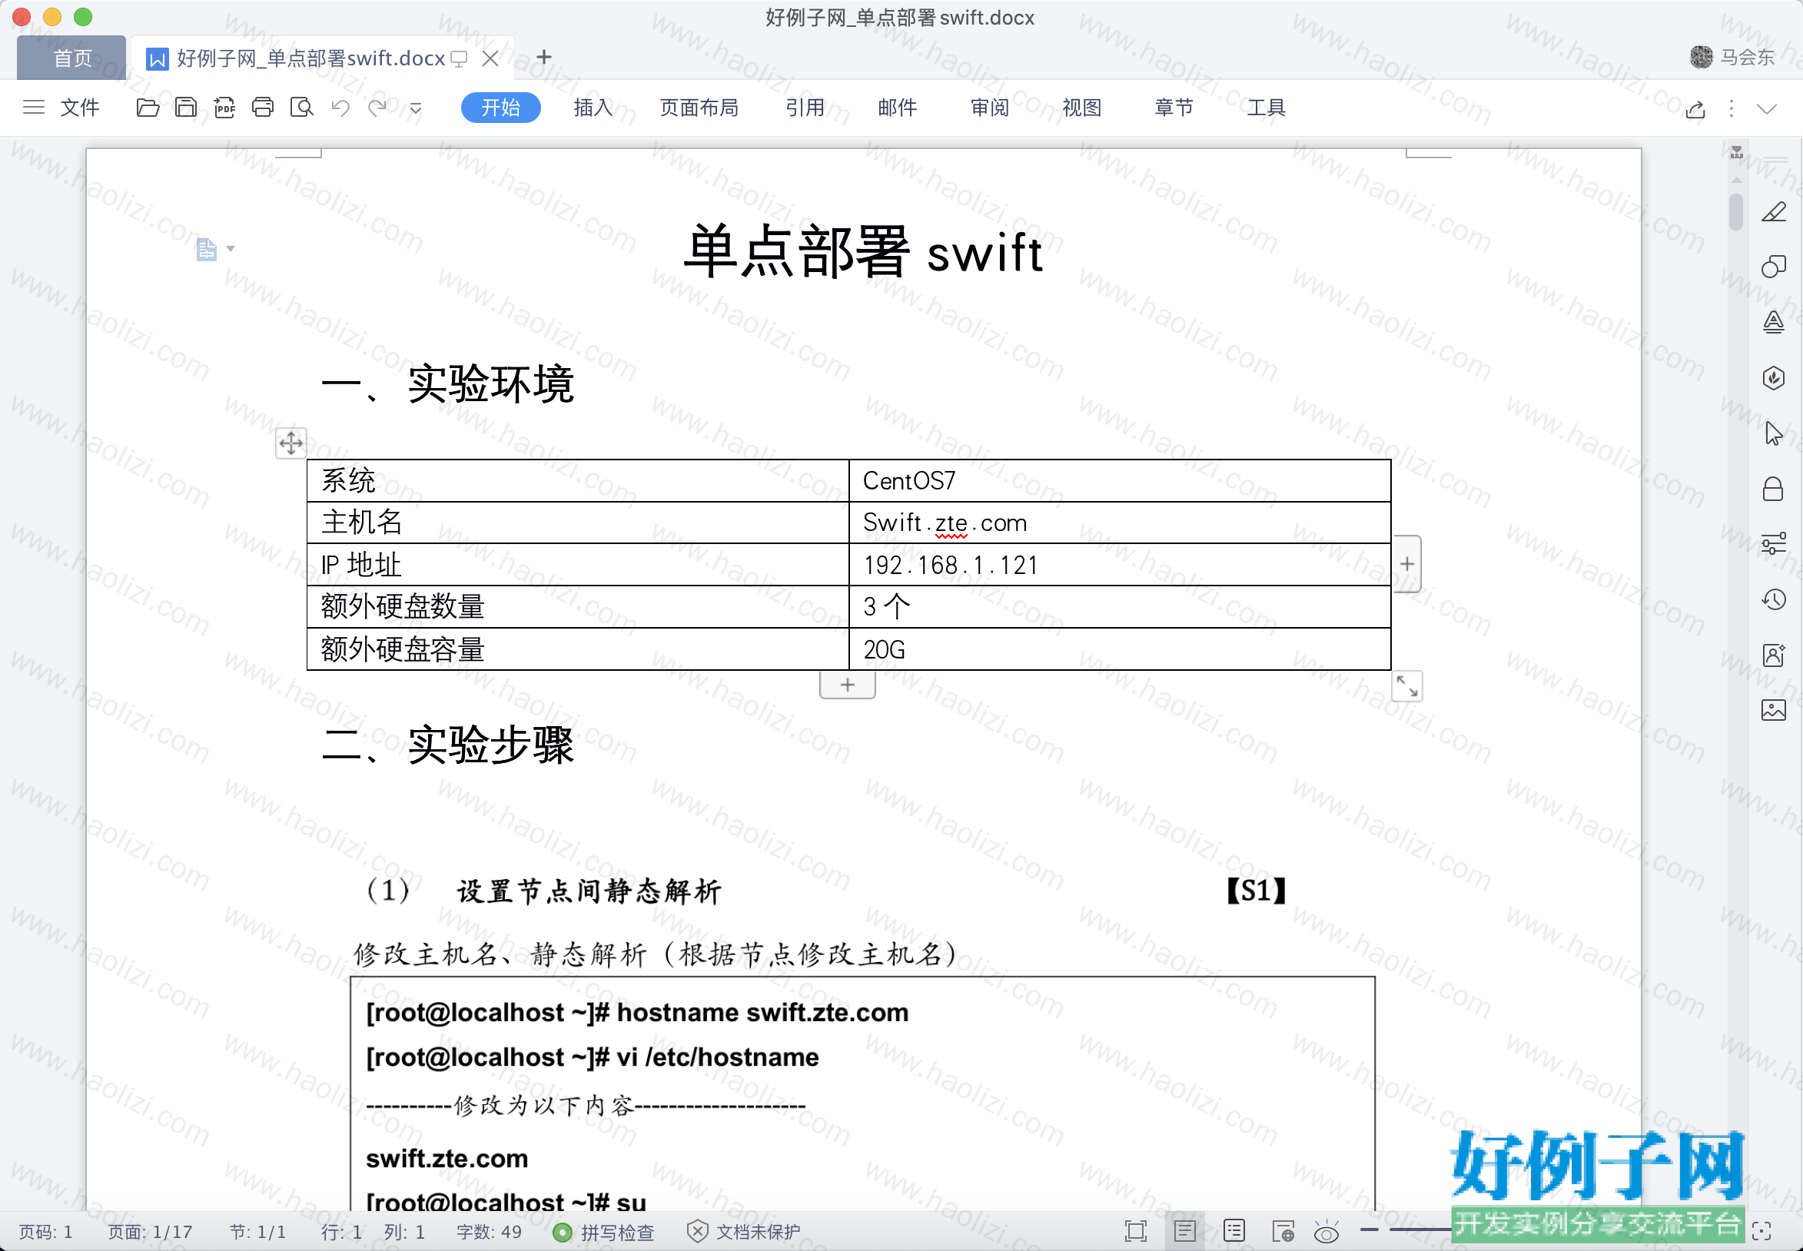This screenshot has height=1251, width=1803.
Task: Click the Share icon at top right
Action: click(x=1695, y=108)
